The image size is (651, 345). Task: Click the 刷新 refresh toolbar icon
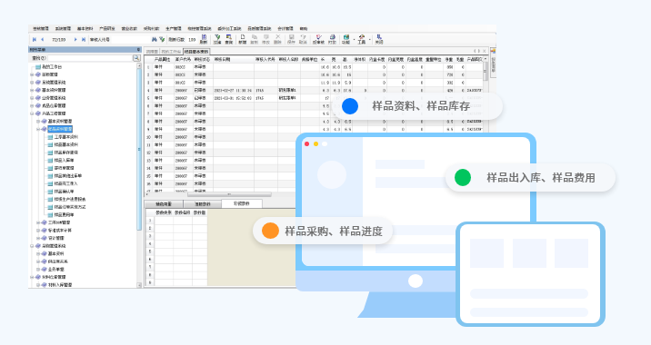coord(204,39)
